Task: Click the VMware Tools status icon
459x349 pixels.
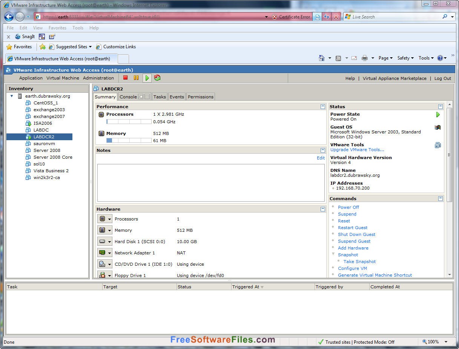Action: point(438,145)
